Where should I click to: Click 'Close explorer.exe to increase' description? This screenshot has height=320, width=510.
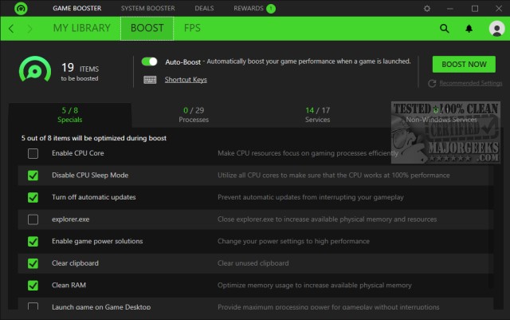(x=328, y=219)
